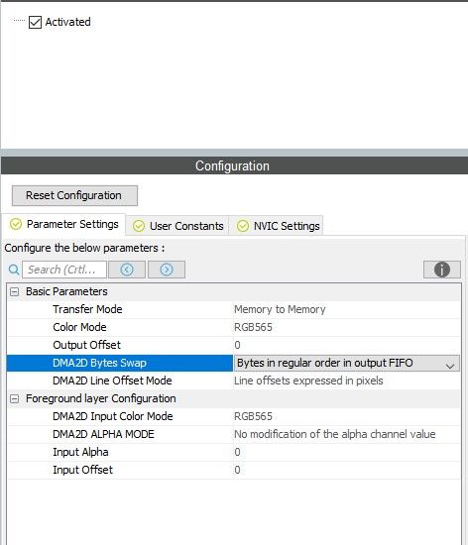Click the User Constants checkmark icon
Screen dimensions: 468x545
coord(139,226)
